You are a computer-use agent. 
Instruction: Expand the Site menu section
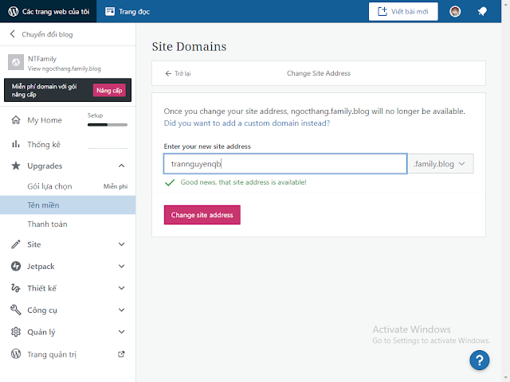click(x=121, y=244)
